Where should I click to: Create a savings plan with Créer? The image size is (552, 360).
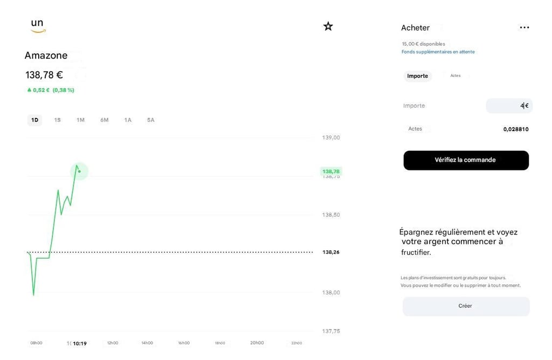[465, 306]
